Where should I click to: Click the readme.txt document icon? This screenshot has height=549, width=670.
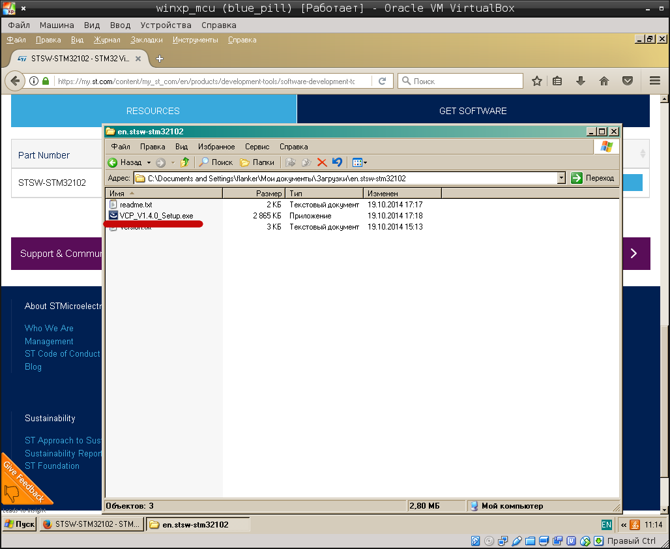click(113, 204)
